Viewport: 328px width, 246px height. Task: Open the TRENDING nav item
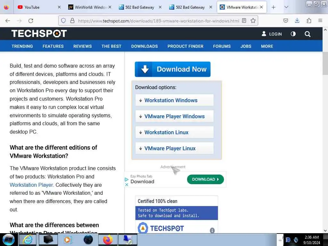click(x=22, y=46)
